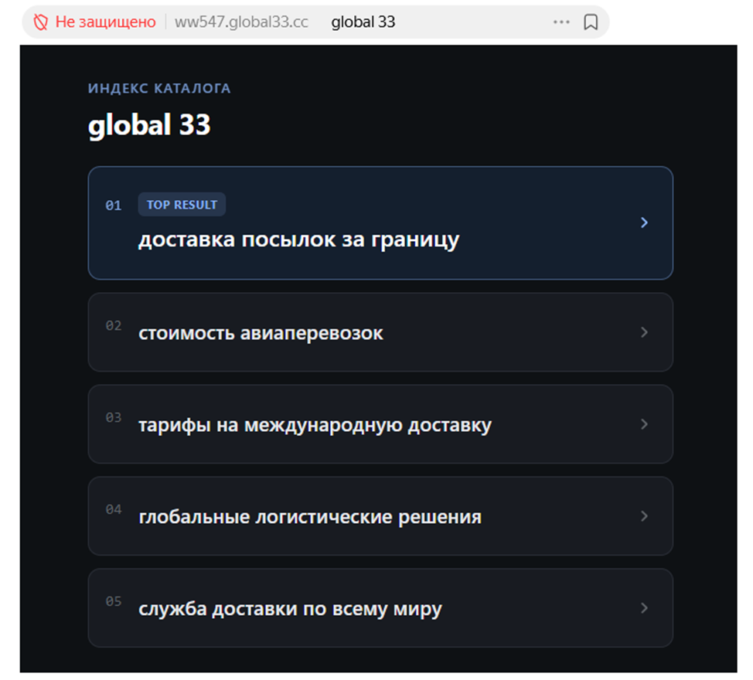This screenshot has height=680, width=753.
Task: Bookmark this page with the bookmark icon
Action: tap(591, 22)
